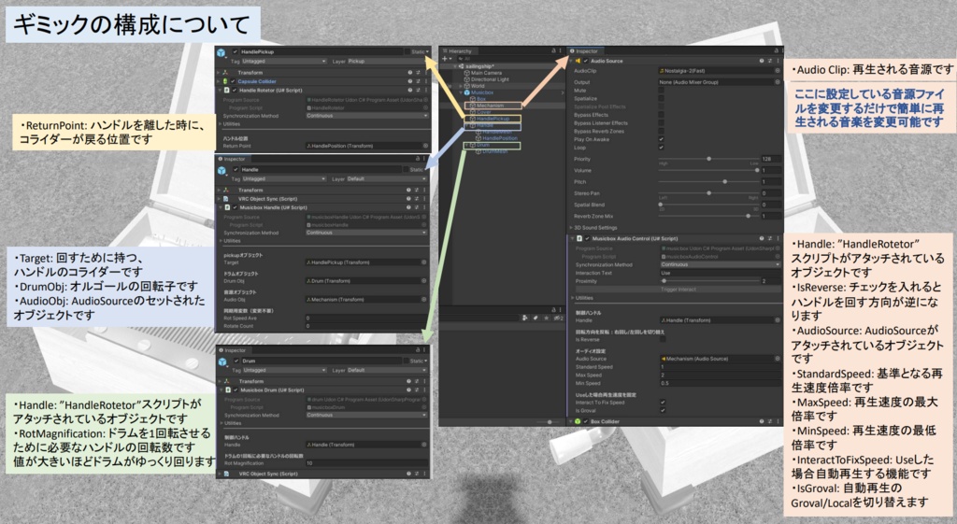Select Main Camera in Hierarchy
Screen dimensions: 957x524
click(x=486, y=73)
